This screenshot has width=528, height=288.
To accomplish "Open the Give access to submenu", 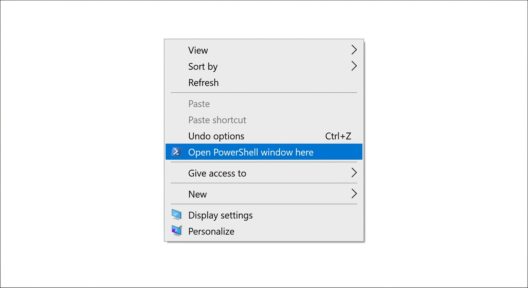I will coord(354,172).
